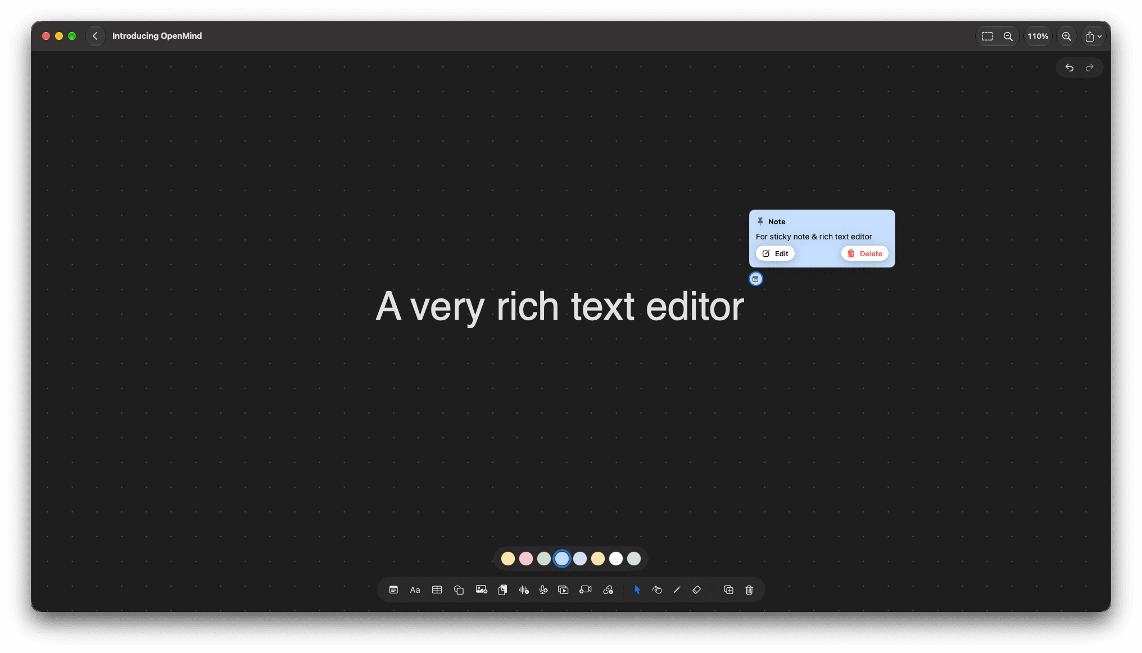Select the hand pan tool
Viewport: 1142px width, 653px height.
click(657, 590)
